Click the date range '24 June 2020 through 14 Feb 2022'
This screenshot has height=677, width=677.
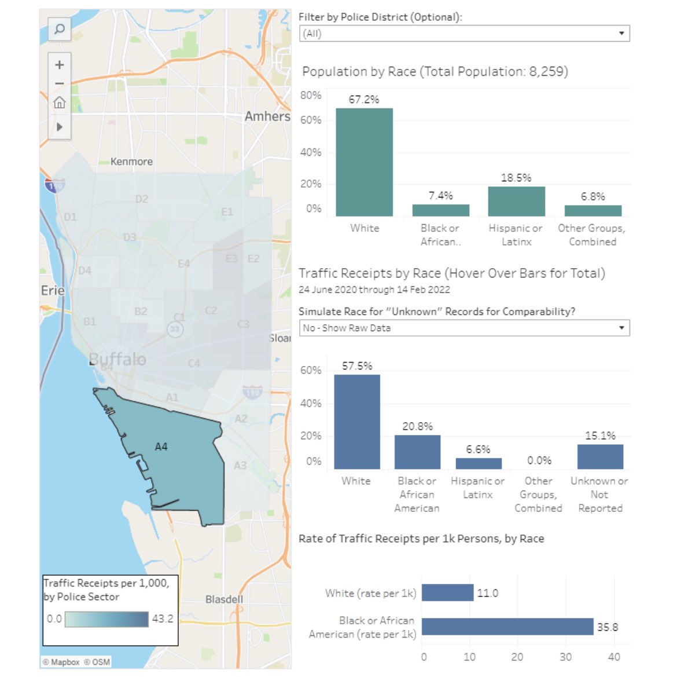[x=374, y=290]
